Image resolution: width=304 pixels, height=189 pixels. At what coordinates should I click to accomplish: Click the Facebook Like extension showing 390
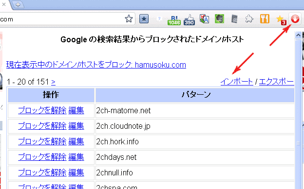[x=189, y=20]
